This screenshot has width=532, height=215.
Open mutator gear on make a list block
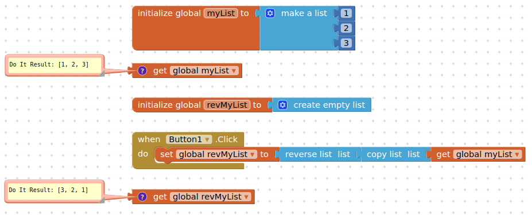pyautogui.click(x=270, y=14)
